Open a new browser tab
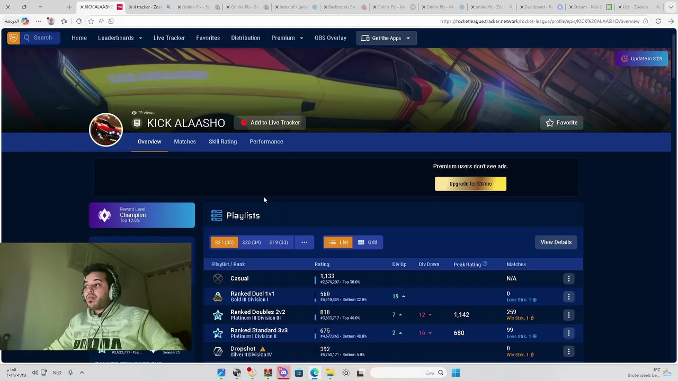 (x=69, y=7)
